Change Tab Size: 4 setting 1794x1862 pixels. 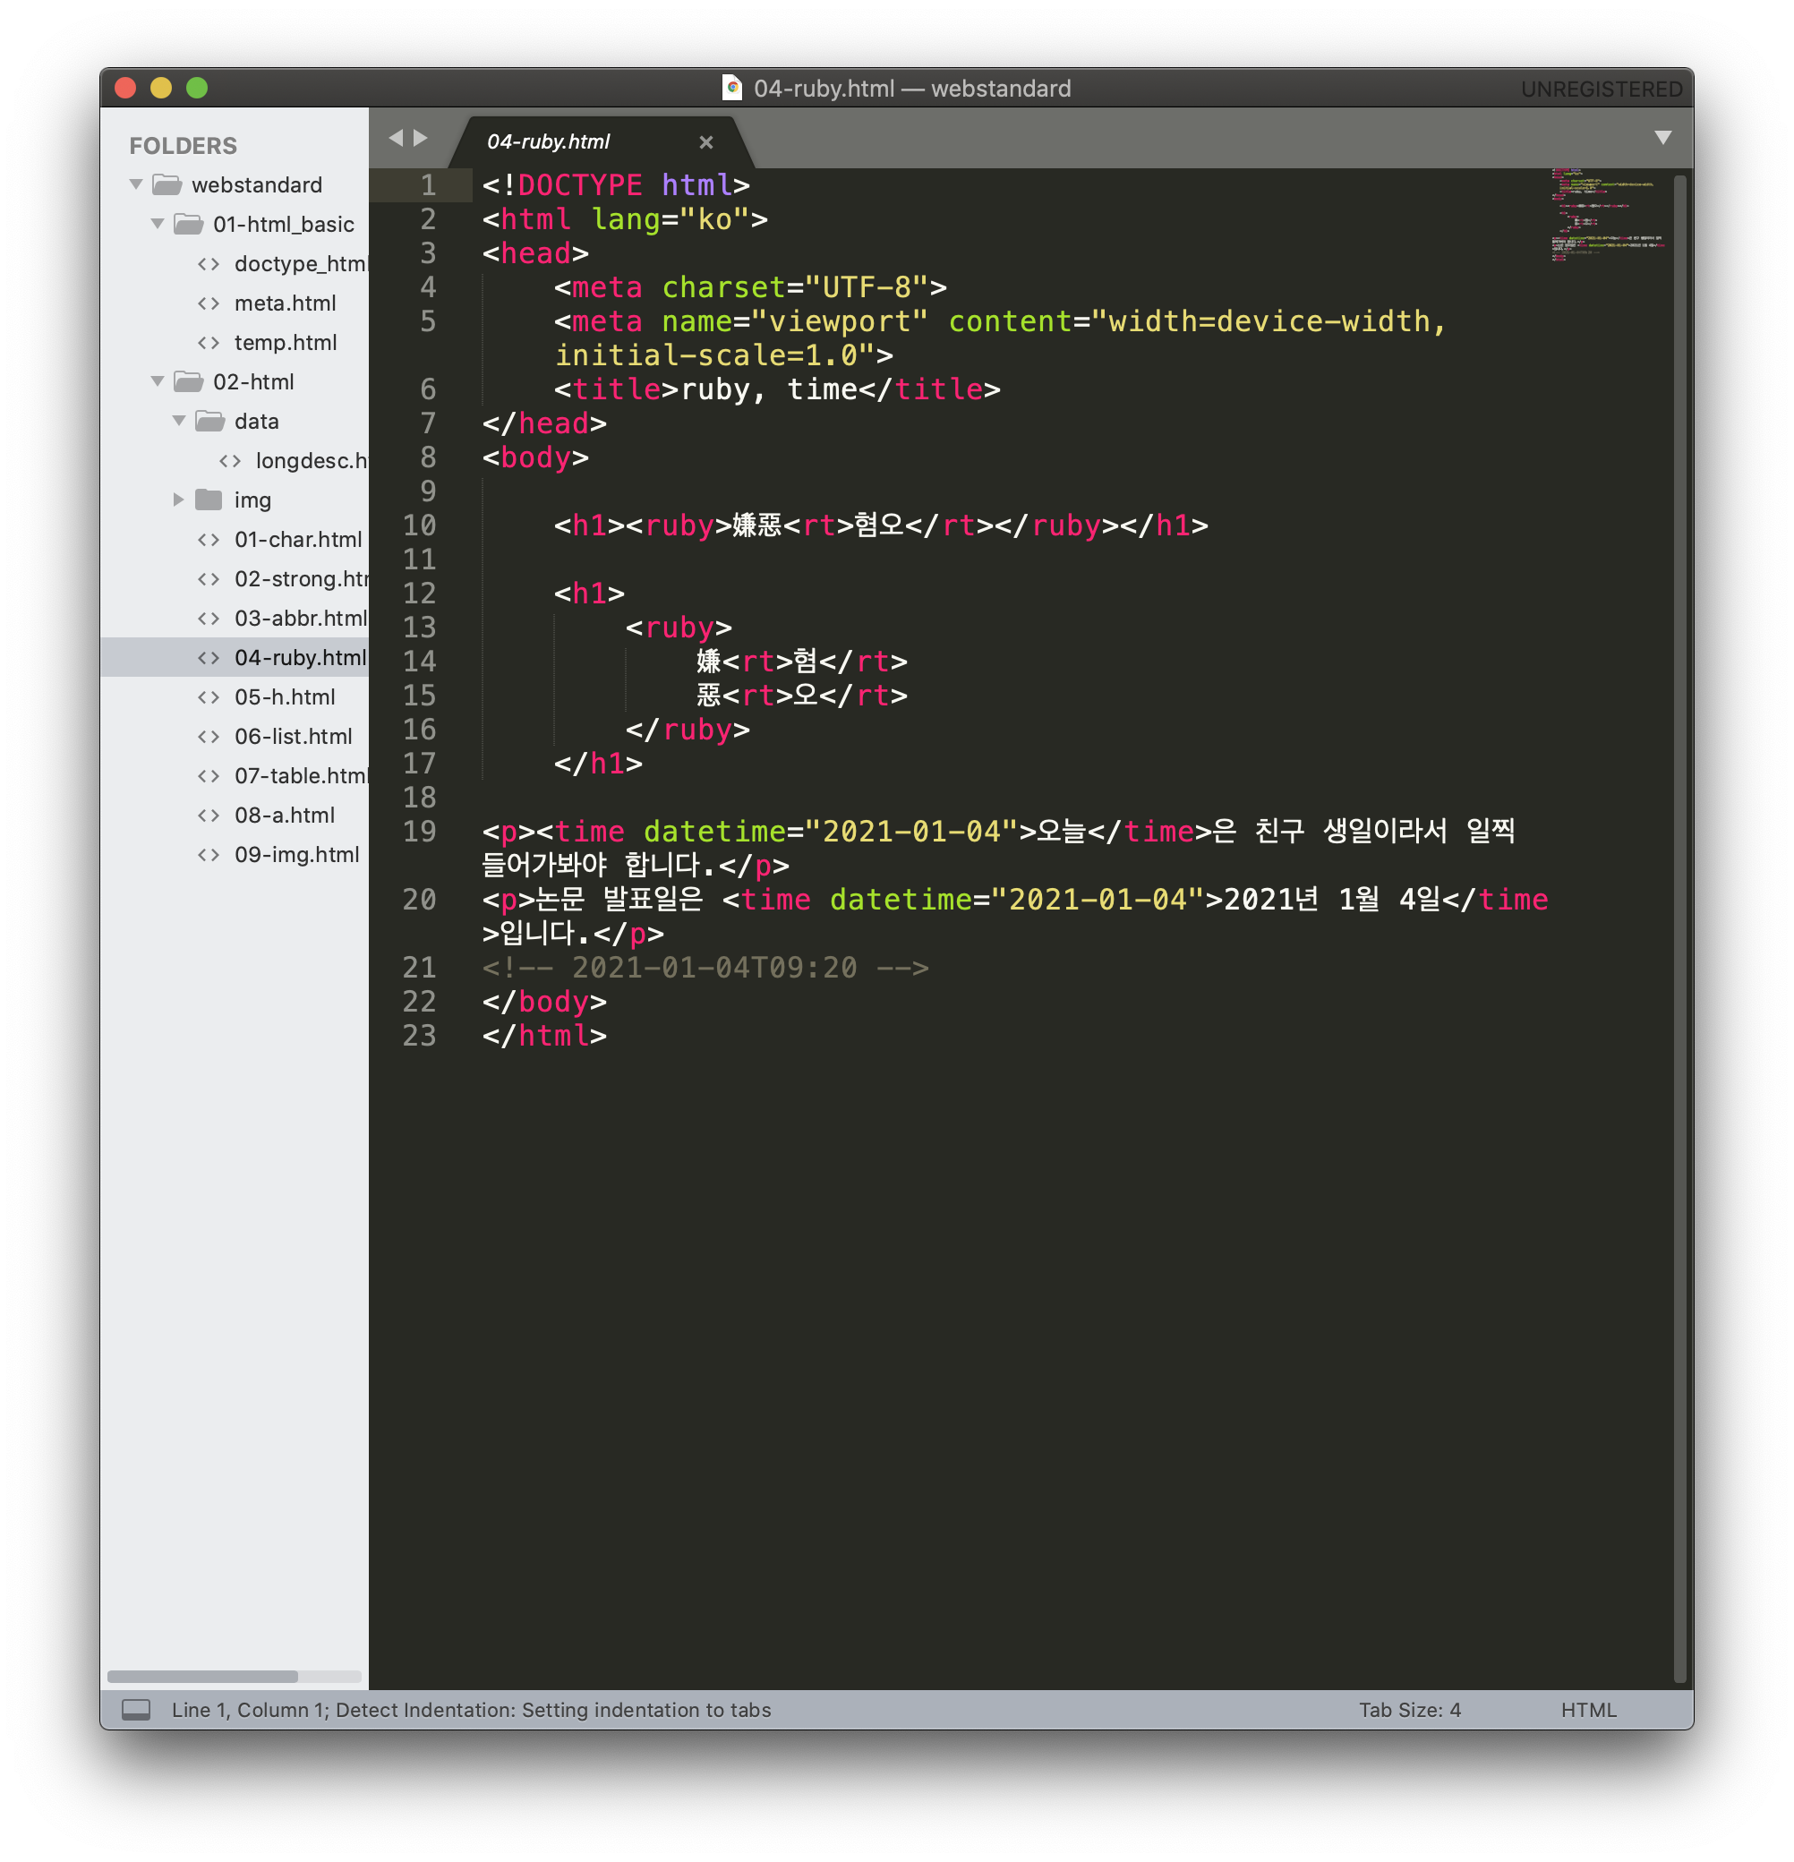point(1409,1710)
